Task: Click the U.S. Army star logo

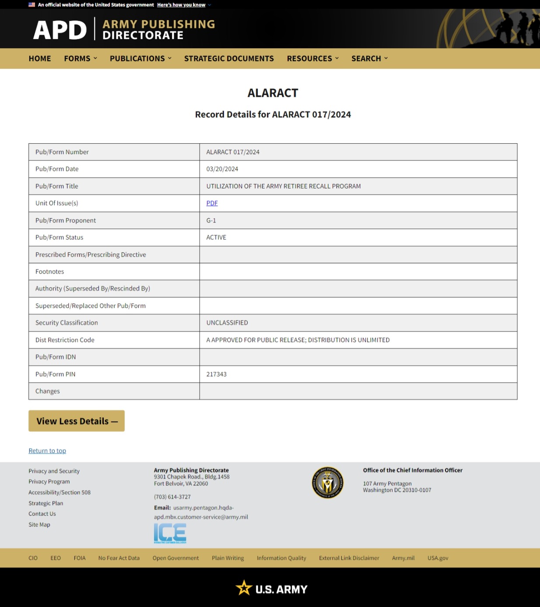Action: click(271, 588)
